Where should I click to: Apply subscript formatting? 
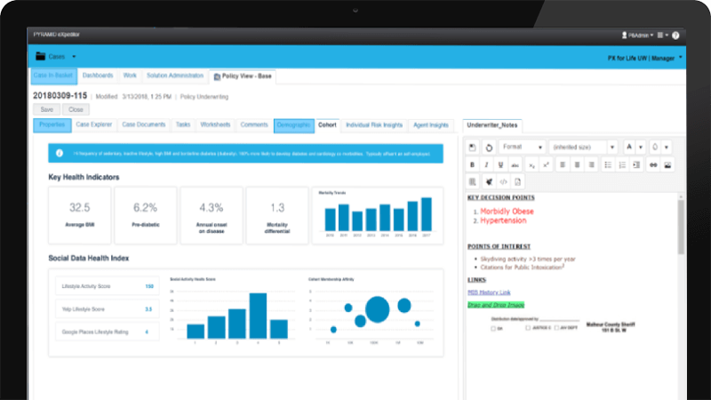pyautogui.click(x=531, y=165)
